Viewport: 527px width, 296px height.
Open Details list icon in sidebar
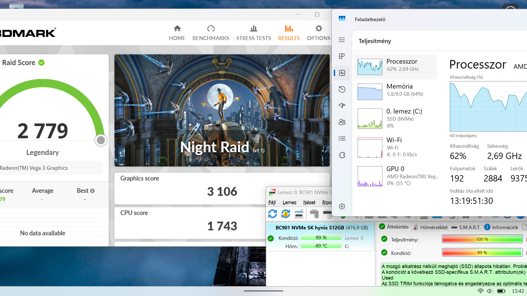[x=342, y=138]
